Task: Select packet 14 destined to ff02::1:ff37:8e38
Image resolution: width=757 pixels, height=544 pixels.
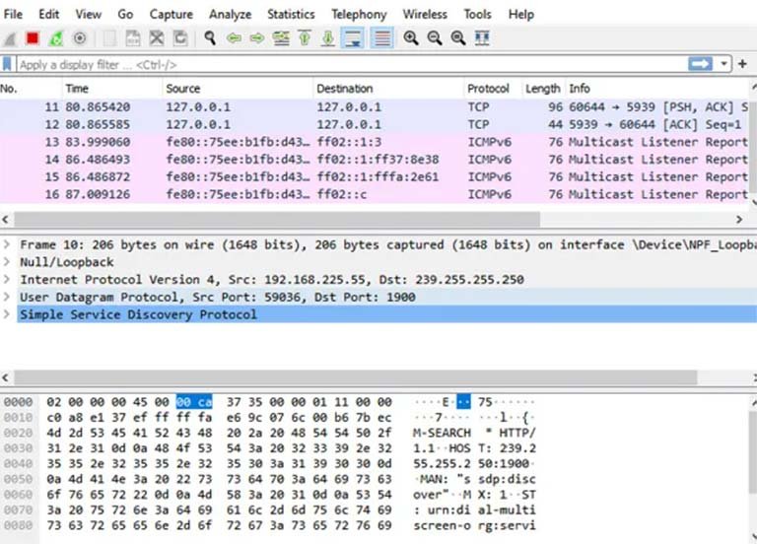Action: pos(375,160)
